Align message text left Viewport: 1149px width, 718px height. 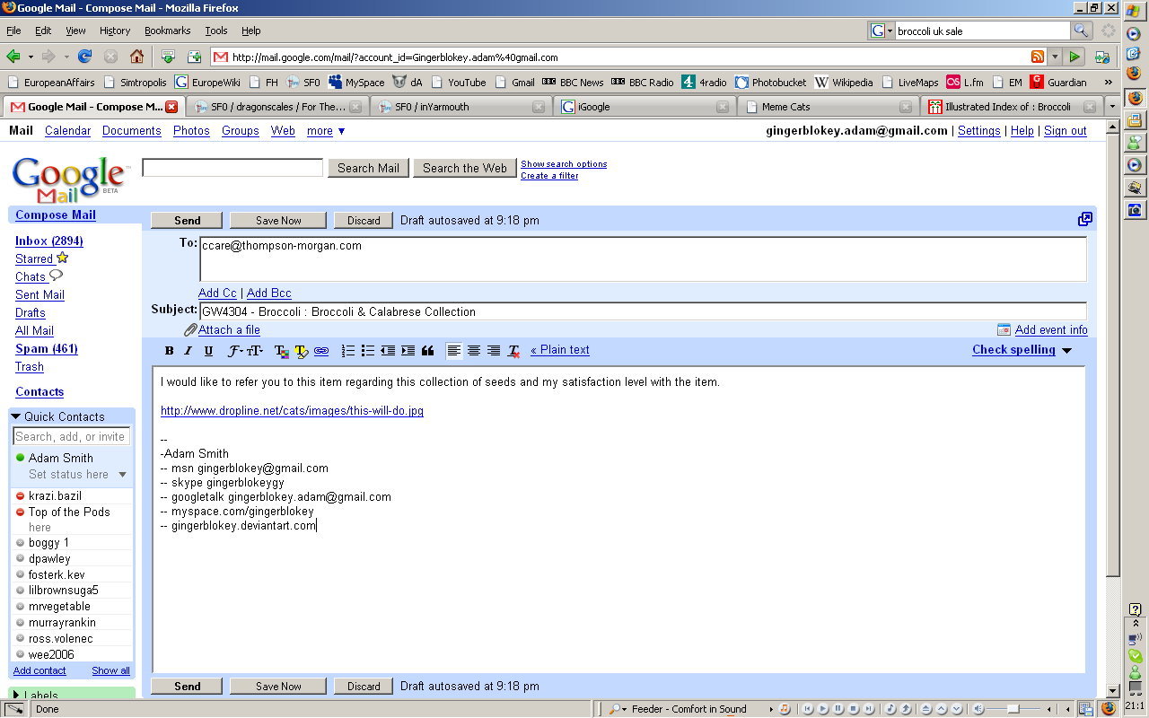454,351
